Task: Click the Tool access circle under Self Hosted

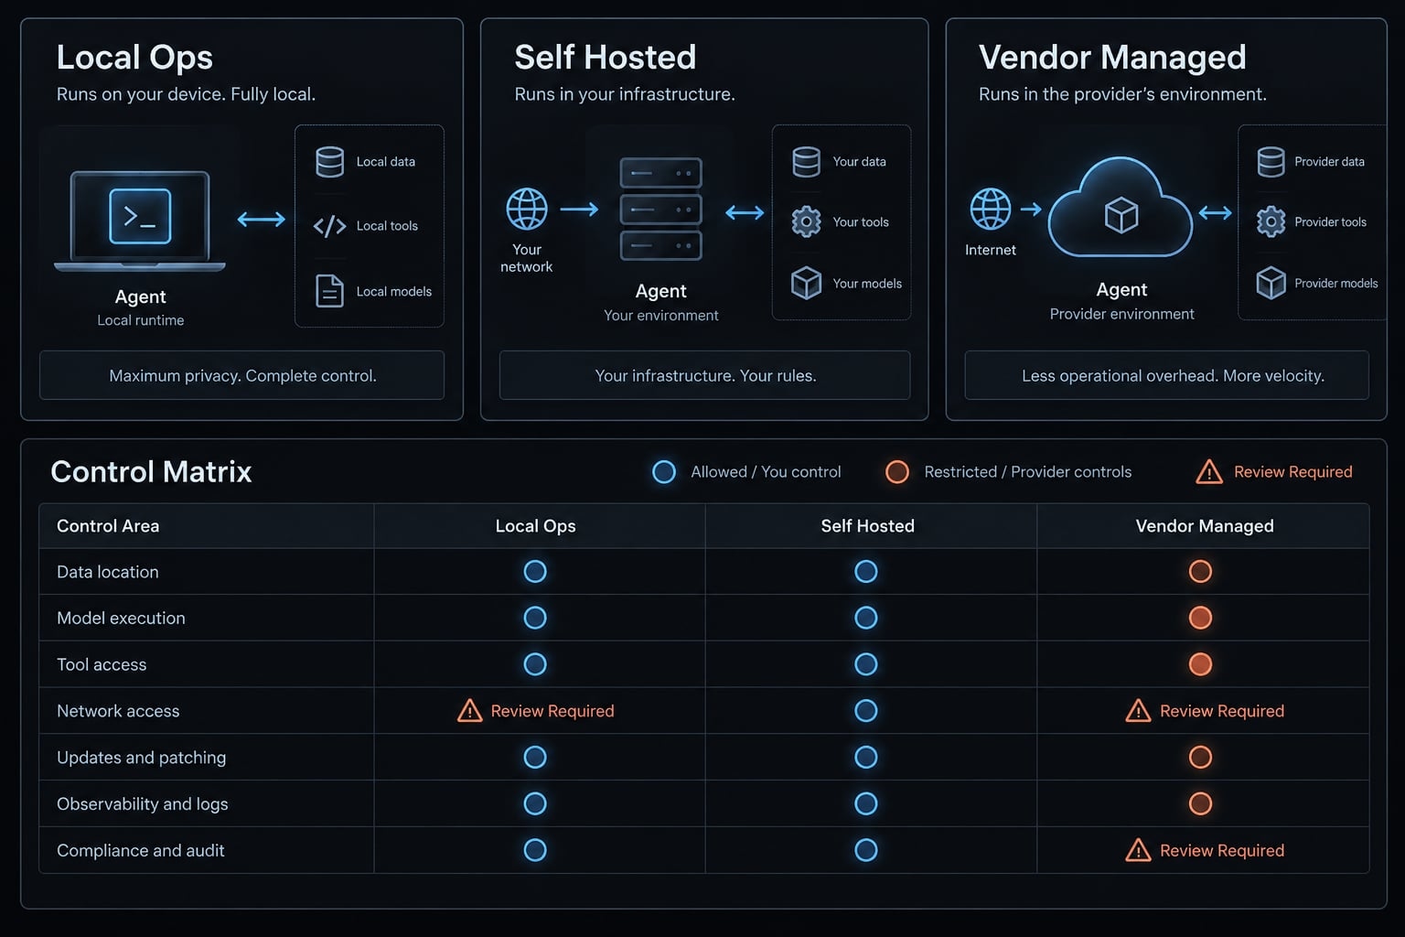Action: 866,664
